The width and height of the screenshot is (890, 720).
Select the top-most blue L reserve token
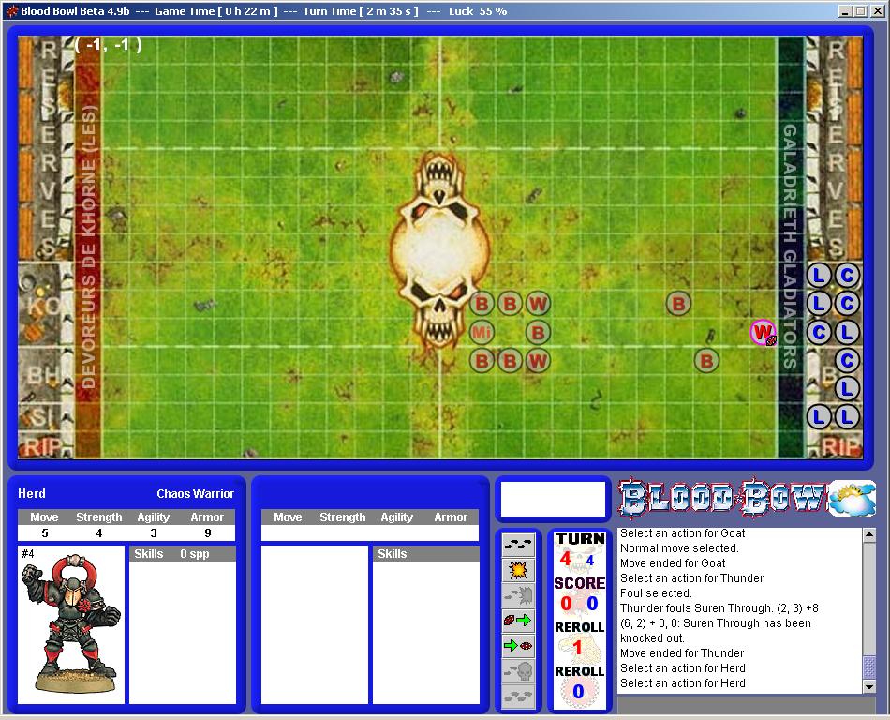pyautogui.click(x=819, y=276)
